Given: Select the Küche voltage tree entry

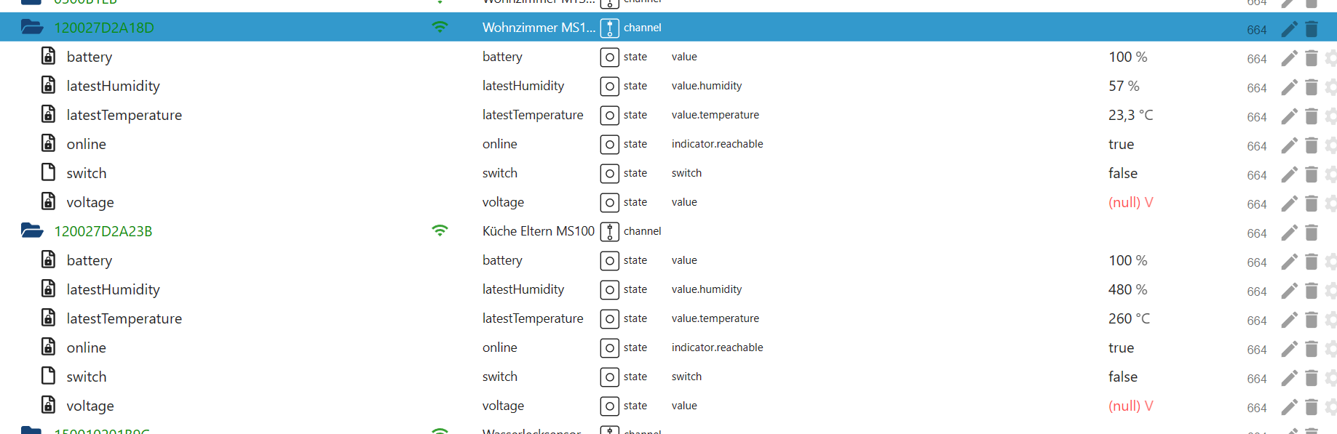Looking at the screenshot, I should 90,406.
